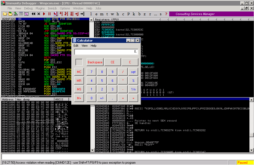This screenshot has height=165, width=254.
Task: Click disassembly pane scroll up arrow
Action: pyautogui.click(x=91, y=20)
